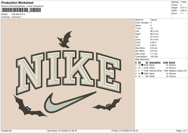Click the 'White' description in stop row 2
This screenshot has height=133, width=188.
click(152, 68)
